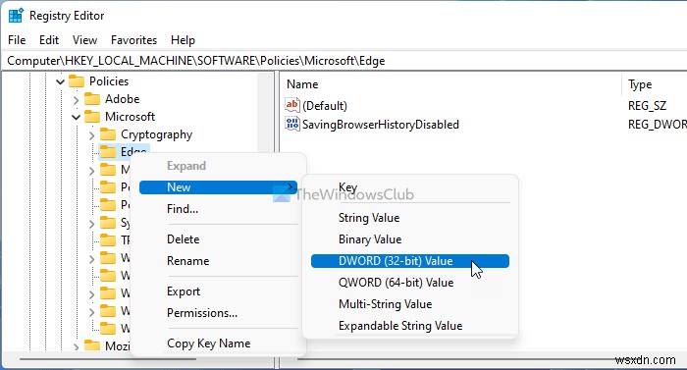Viewport: 687px width, 370px height.
Task: Select the Cryptography folder icon
Action: 108,134
